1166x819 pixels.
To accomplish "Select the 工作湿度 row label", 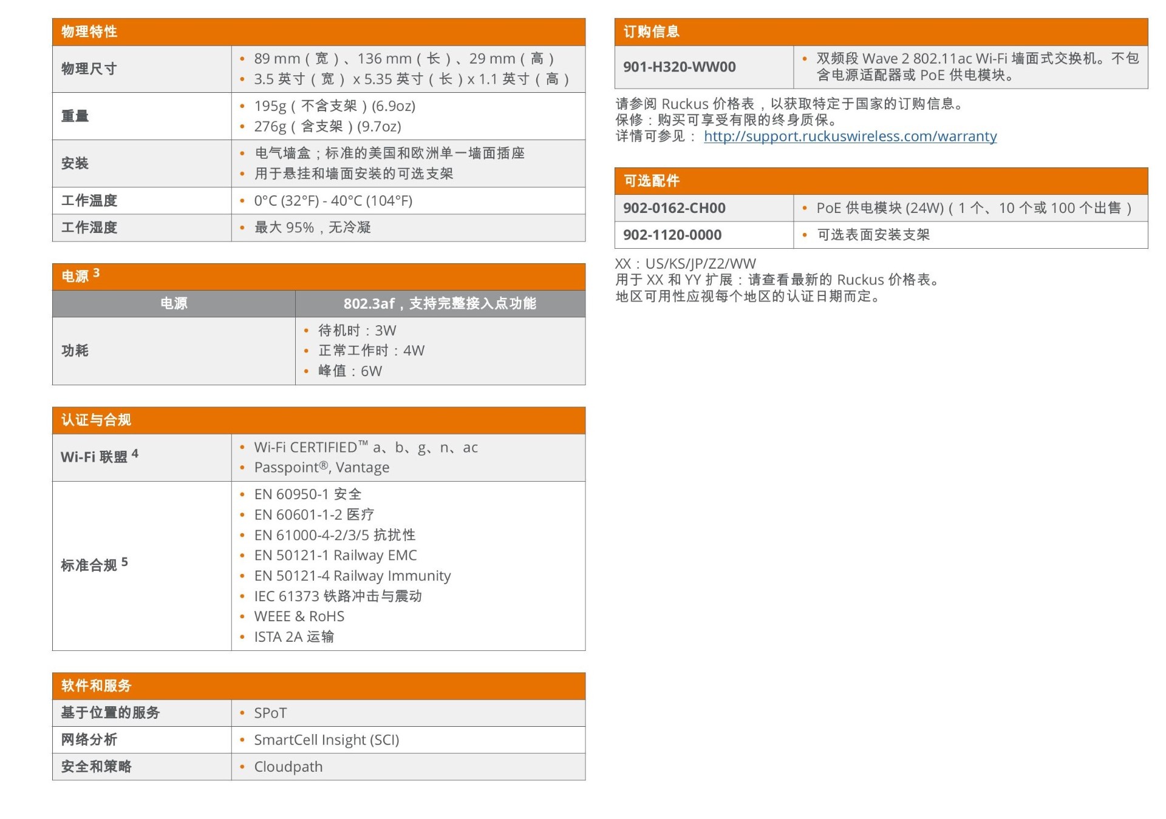I will [89, 227].
